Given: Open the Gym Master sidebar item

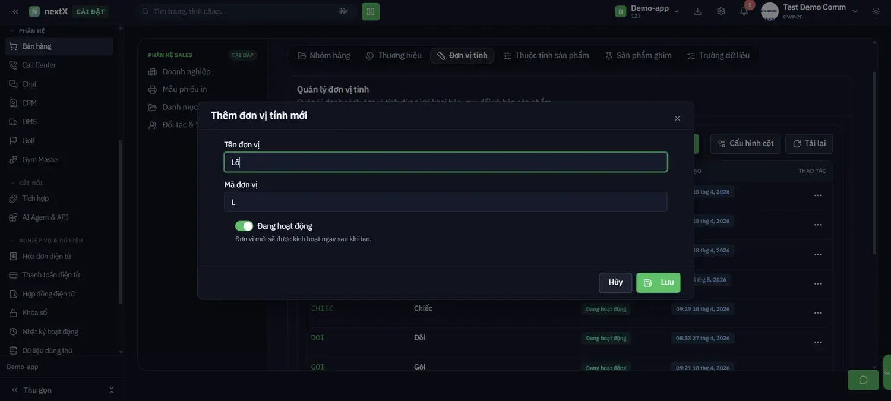Looking at the screenshot, I should (59, 160).
